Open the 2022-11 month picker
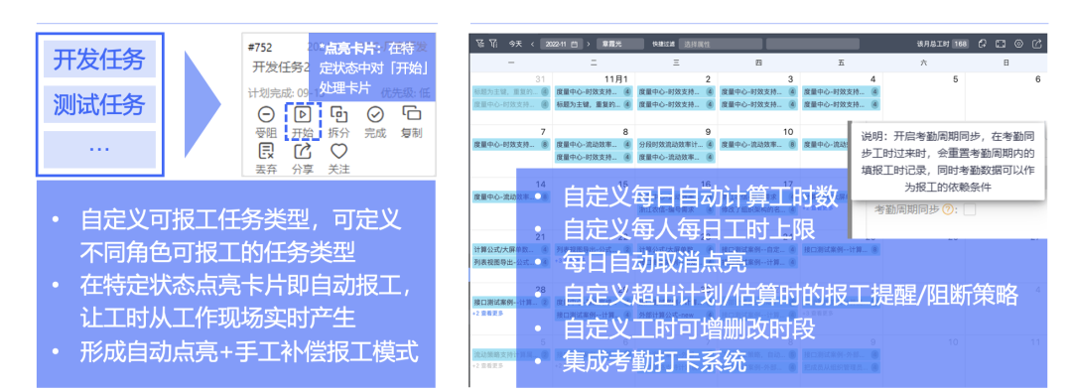Viewport: 1072px width, 390px height. click(x=560, y=44)
